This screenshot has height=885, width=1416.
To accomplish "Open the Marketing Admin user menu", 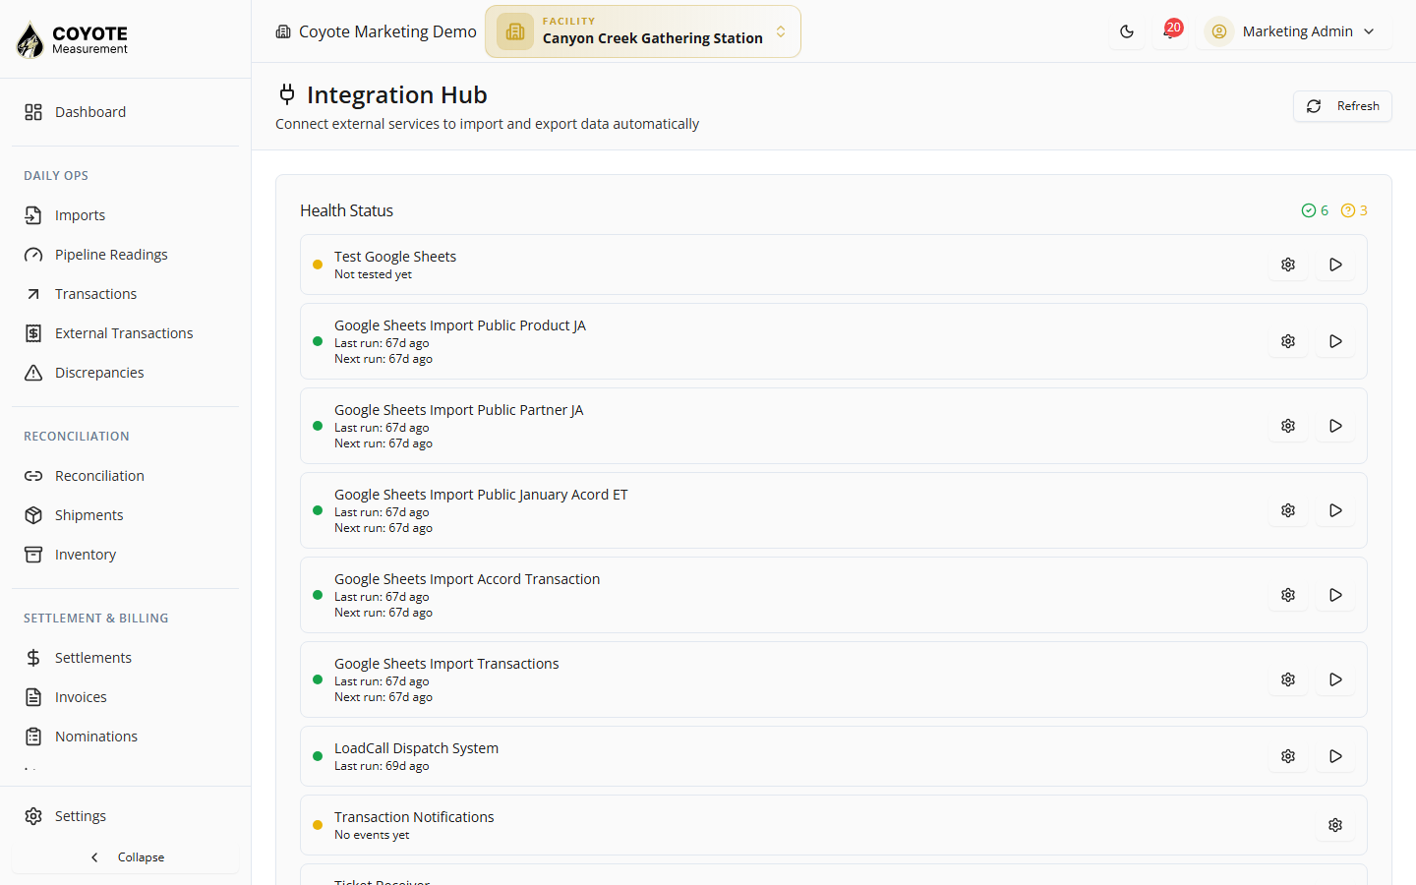I will click(x=1293, y=31).
